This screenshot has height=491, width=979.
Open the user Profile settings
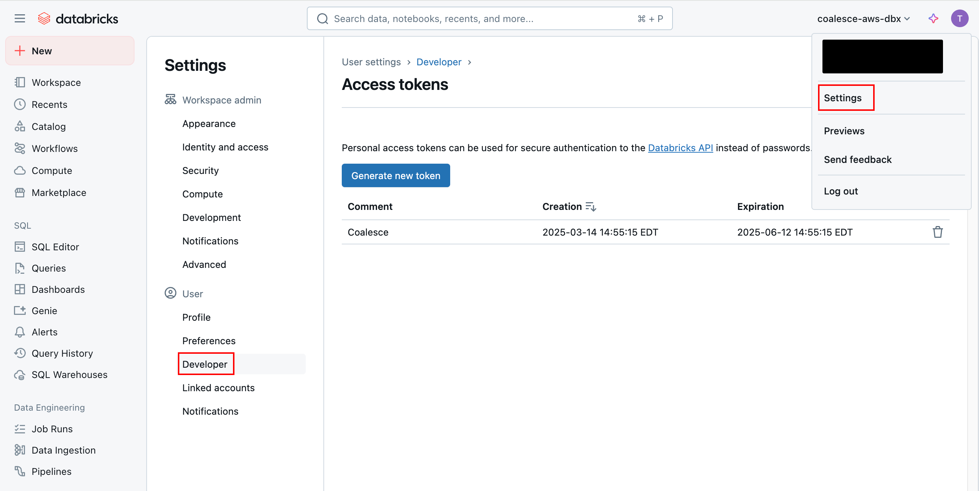[196, 317]
